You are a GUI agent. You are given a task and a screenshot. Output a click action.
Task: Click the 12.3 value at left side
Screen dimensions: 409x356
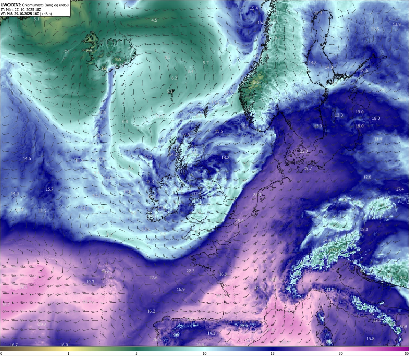click(x=42, y=211)
